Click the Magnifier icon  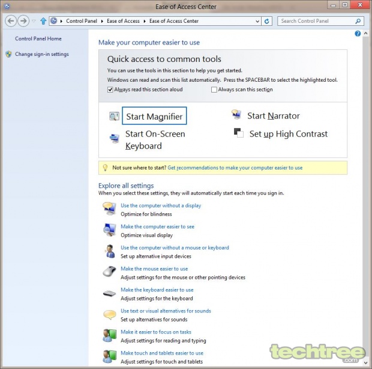pyautogui.click(x=114, y=116)
